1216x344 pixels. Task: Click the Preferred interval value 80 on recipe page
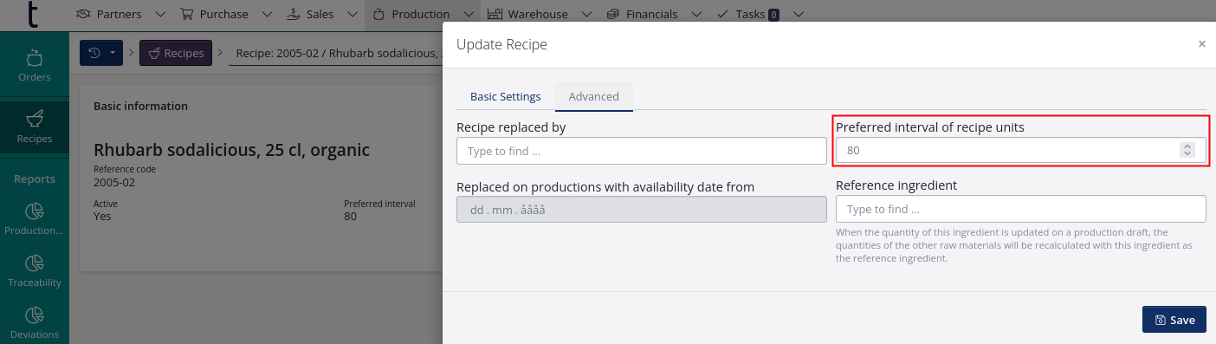coord(351,217)
